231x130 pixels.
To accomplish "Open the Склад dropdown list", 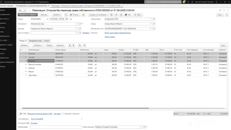I will (x=151, y=24).
